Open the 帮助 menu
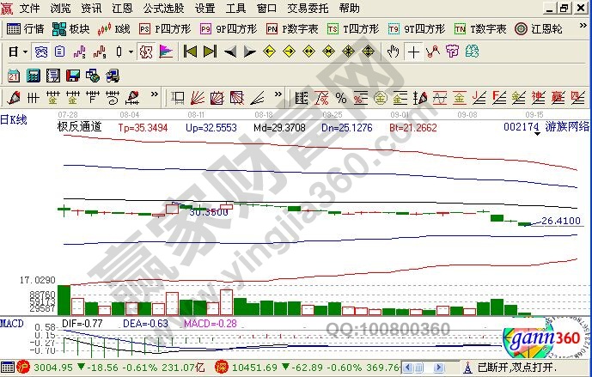The image size is (592, 377). click(x=349, y=8)
